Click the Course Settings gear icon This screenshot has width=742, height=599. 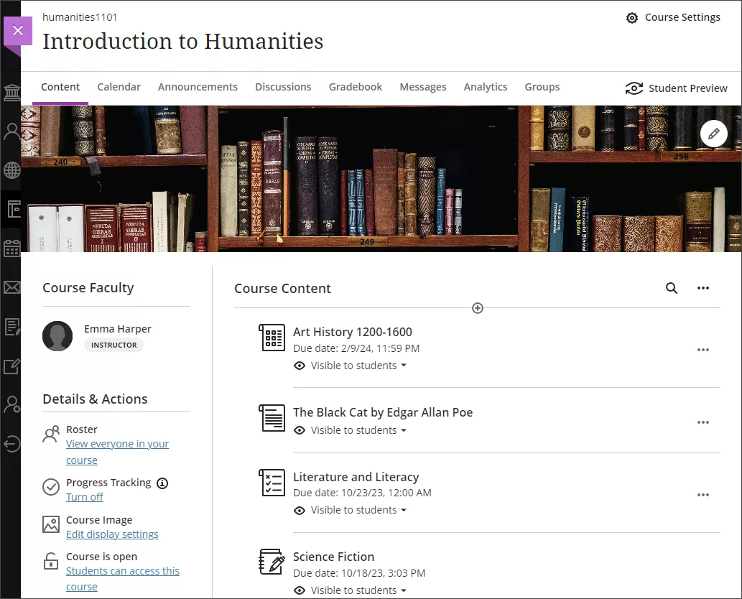tap(631, 18)
